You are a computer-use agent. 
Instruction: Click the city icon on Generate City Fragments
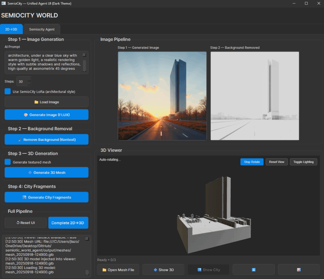click(24, 197)
